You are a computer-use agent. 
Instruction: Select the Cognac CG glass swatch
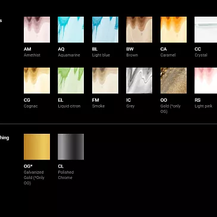[37, 80]
